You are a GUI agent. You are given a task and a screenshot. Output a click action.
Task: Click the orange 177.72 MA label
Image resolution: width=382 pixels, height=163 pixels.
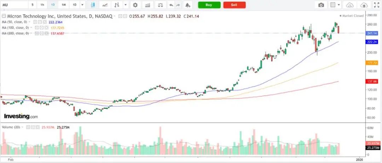(372, 63)
